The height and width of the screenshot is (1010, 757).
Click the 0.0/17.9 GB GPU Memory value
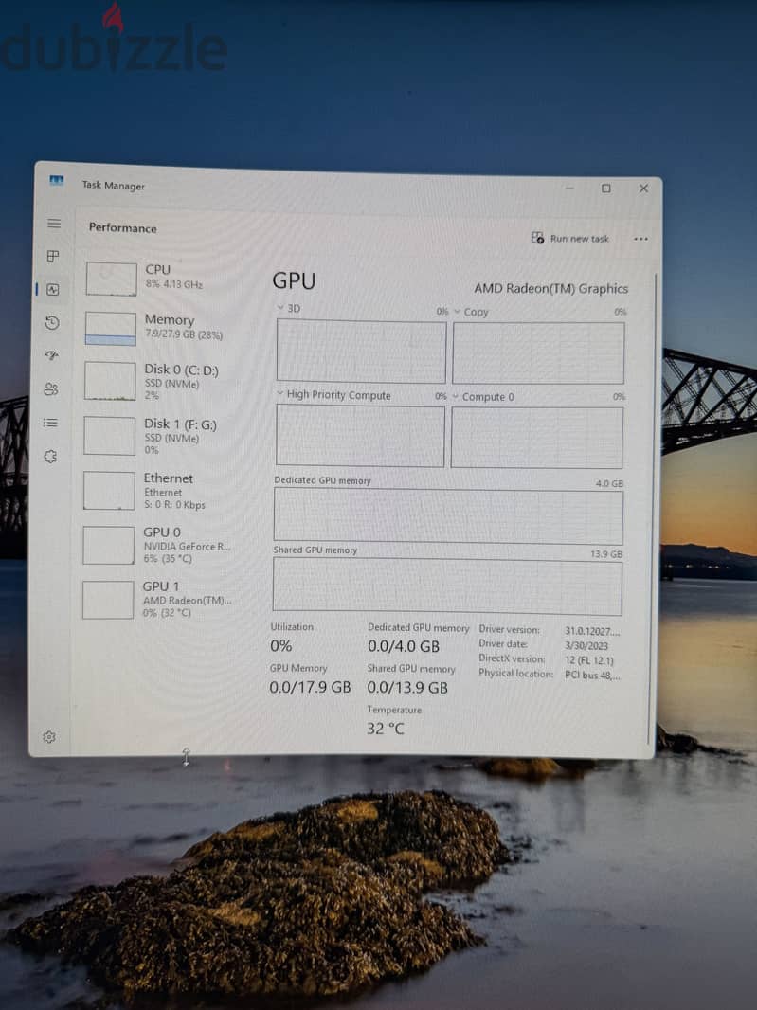(x=310, y=687)
